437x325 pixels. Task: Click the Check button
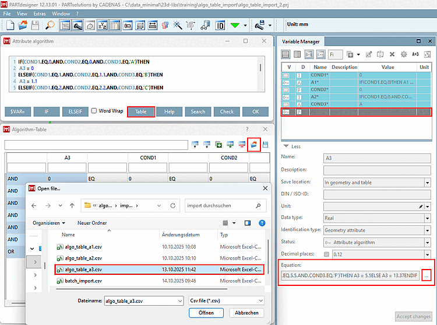[227, 111]
